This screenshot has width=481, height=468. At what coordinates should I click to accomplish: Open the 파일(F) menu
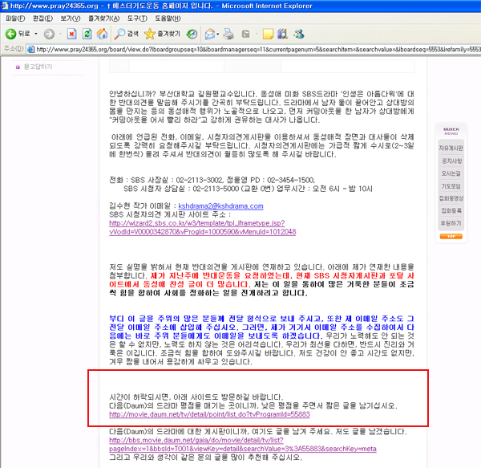coord(15,18)
